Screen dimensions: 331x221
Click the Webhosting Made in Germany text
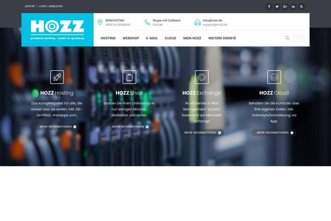[118, 23]
